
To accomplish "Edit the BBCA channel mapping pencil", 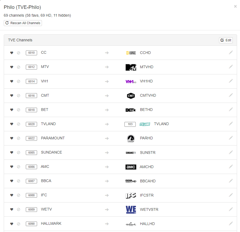I will (x=231, y=181).
